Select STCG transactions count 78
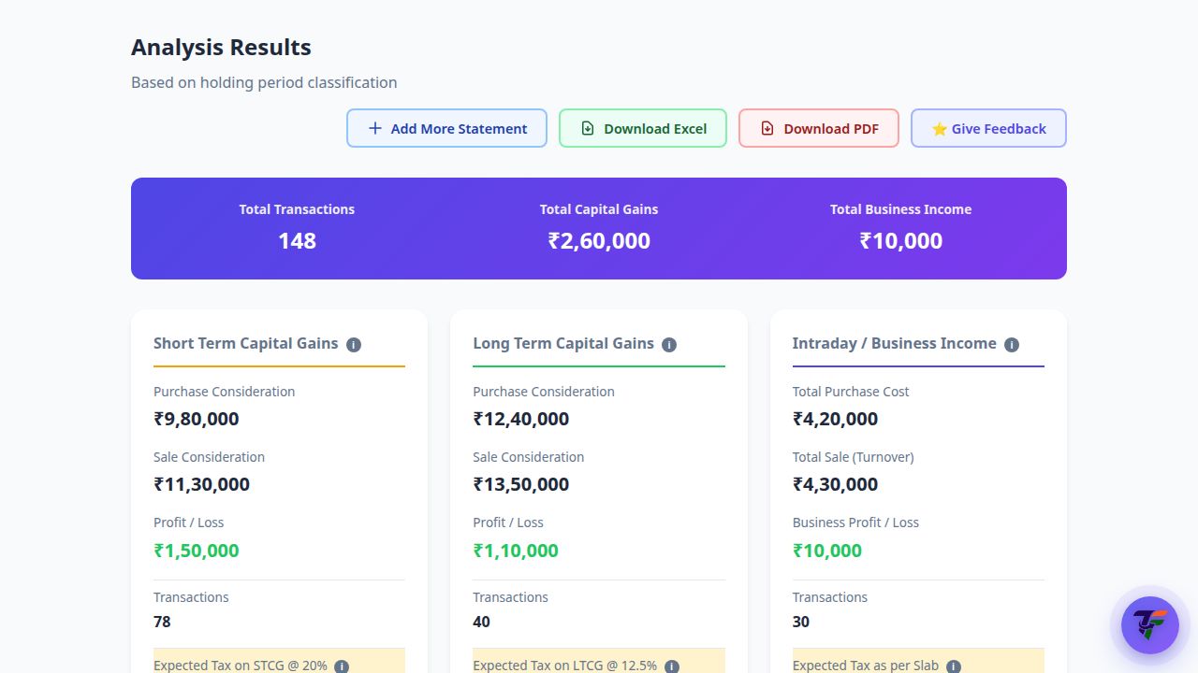The height and width of the screenshot is (673, 1198). pos(162,622)
